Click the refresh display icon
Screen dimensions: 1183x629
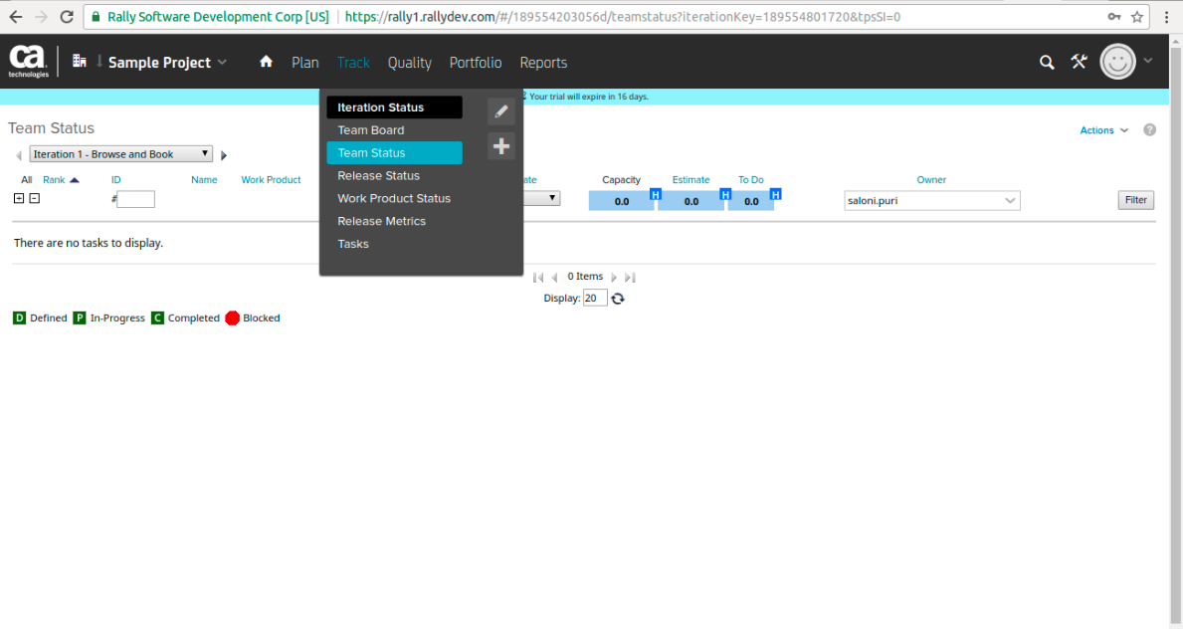point(618,299)
